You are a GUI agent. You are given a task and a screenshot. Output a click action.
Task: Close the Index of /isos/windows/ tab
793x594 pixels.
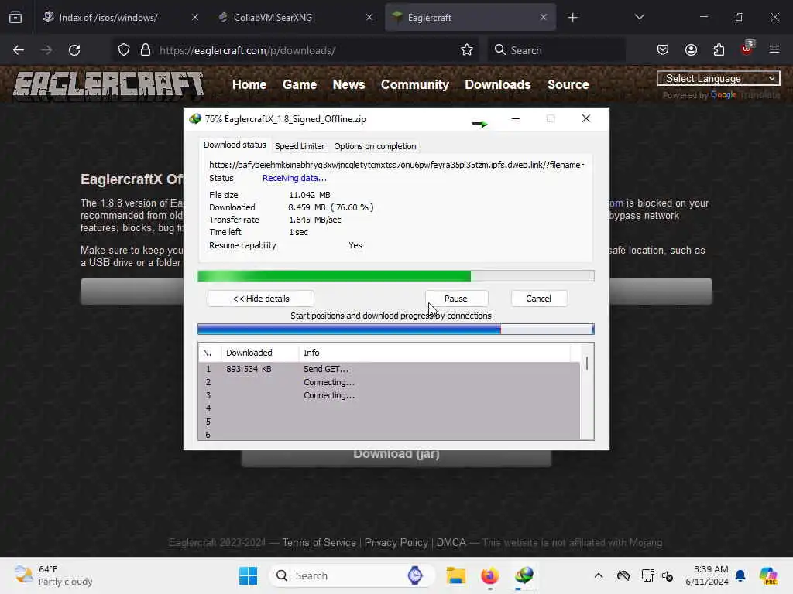(195, 18)
